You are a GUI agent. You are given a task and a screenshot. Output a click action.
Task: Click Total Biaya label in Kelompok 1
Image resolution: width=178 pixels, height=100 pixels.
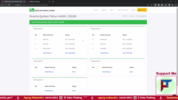click(x=47, y=53)
